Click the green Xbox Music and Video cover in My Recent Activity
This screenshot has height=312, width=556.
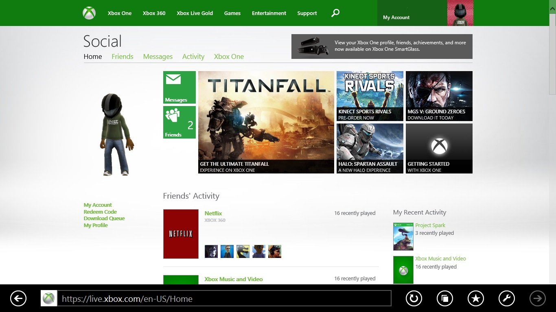[403, 270]
